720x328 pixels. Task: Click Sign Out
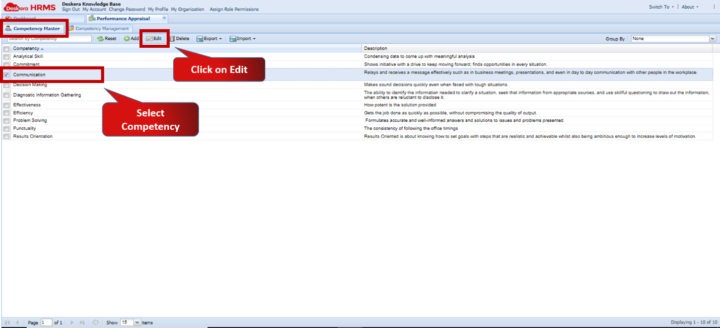pyautogui.click(x=70, y=9)
